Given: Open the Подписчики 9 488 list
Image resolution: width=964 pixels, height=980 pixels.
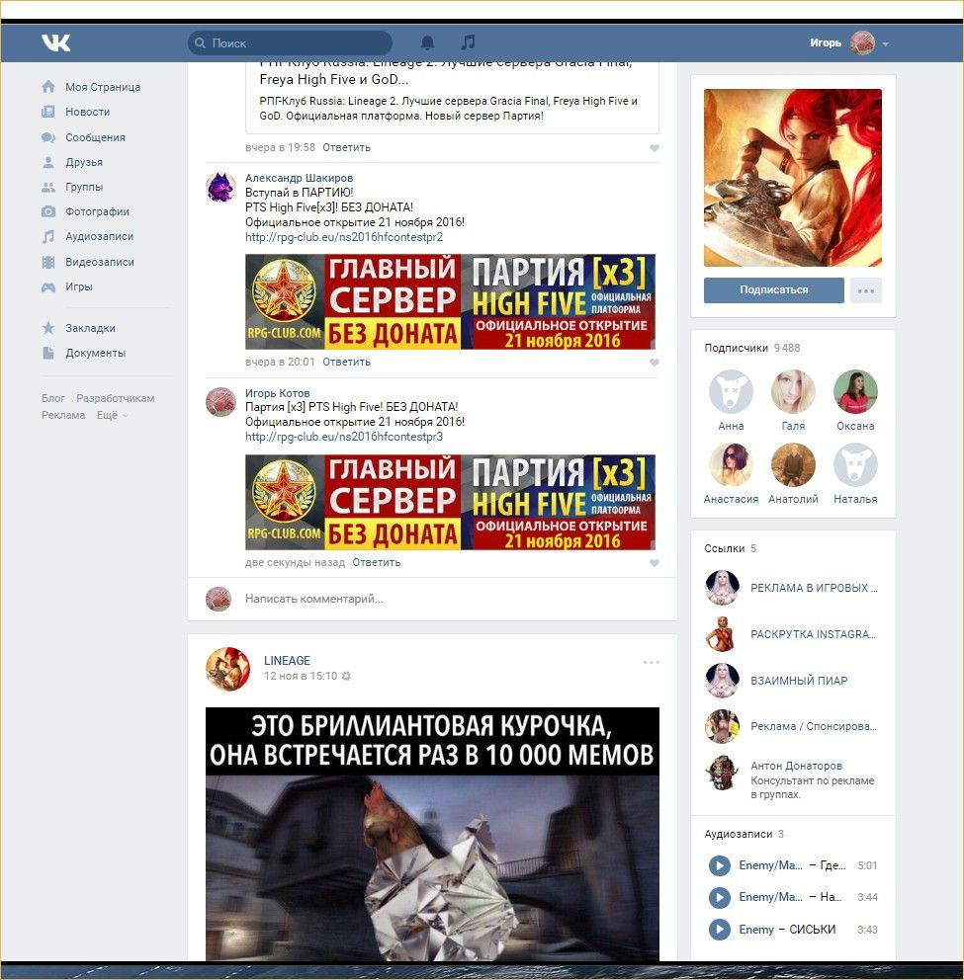Looking at the screenshot, I should click(x=752, y=348).
